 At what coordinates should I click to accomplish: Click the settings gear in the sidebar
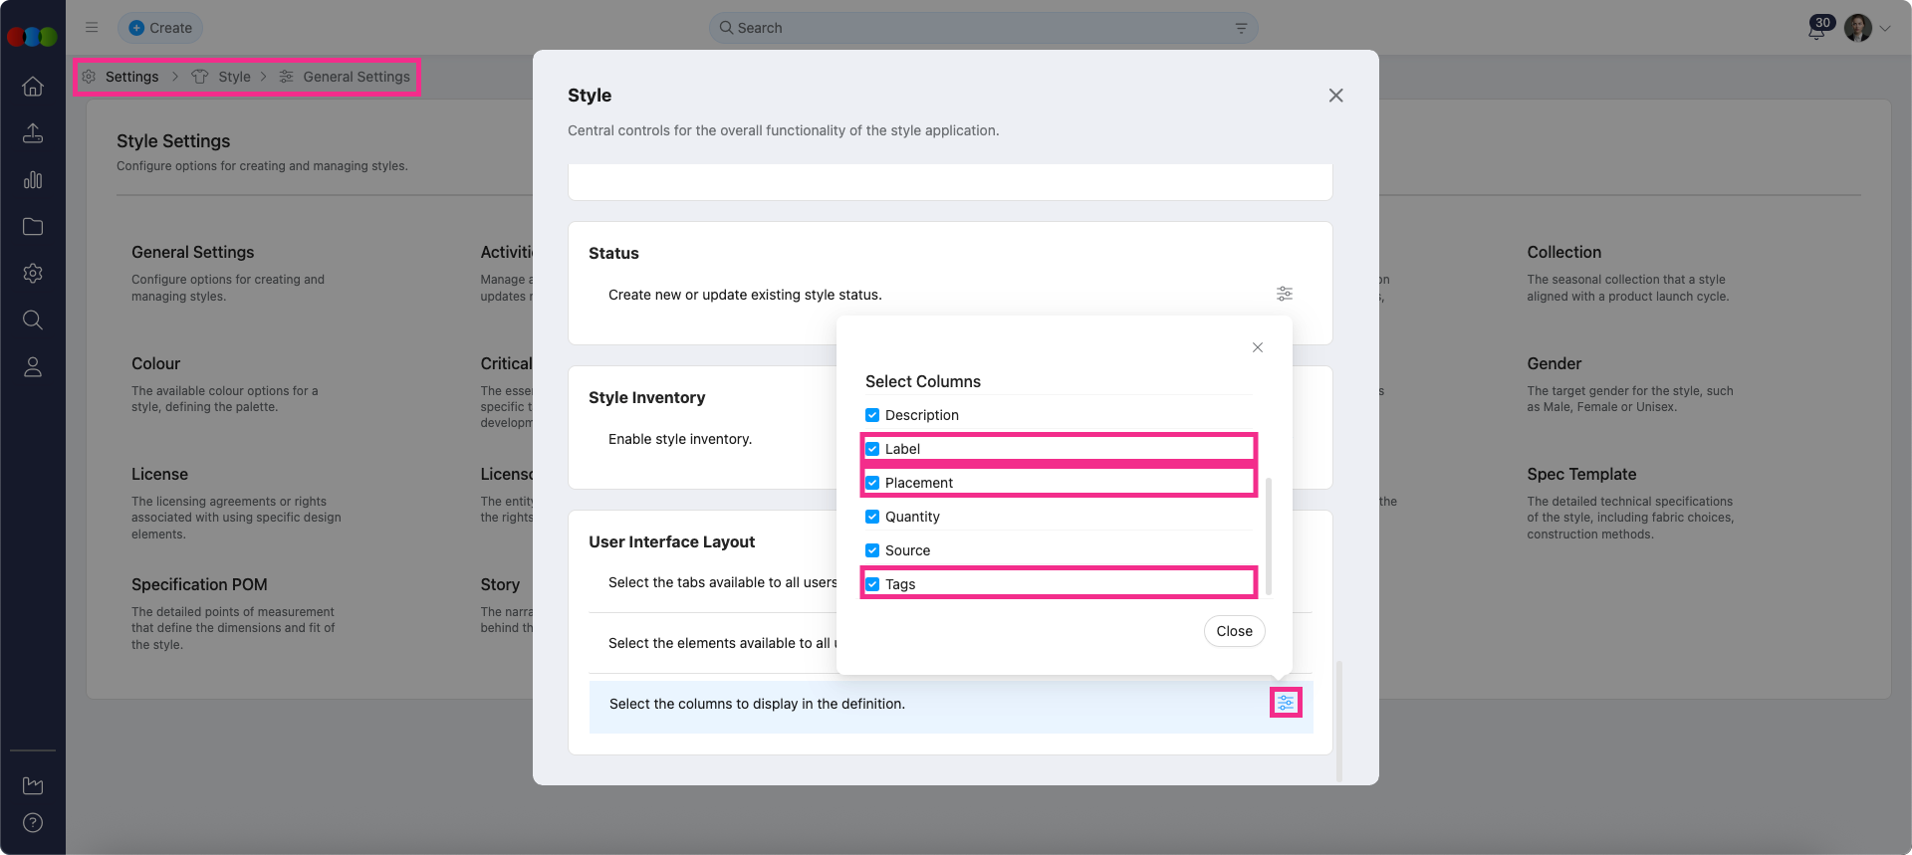[x=33, y=274]
